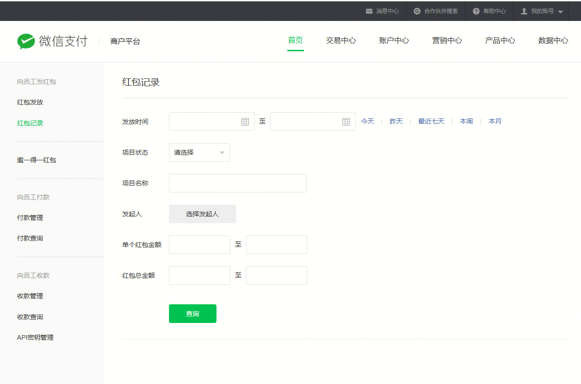The width and height of the screenshot is (581, 384).
Task: Open the end date calendar icon
Action: pyautogui.click(x=346, y=122)
